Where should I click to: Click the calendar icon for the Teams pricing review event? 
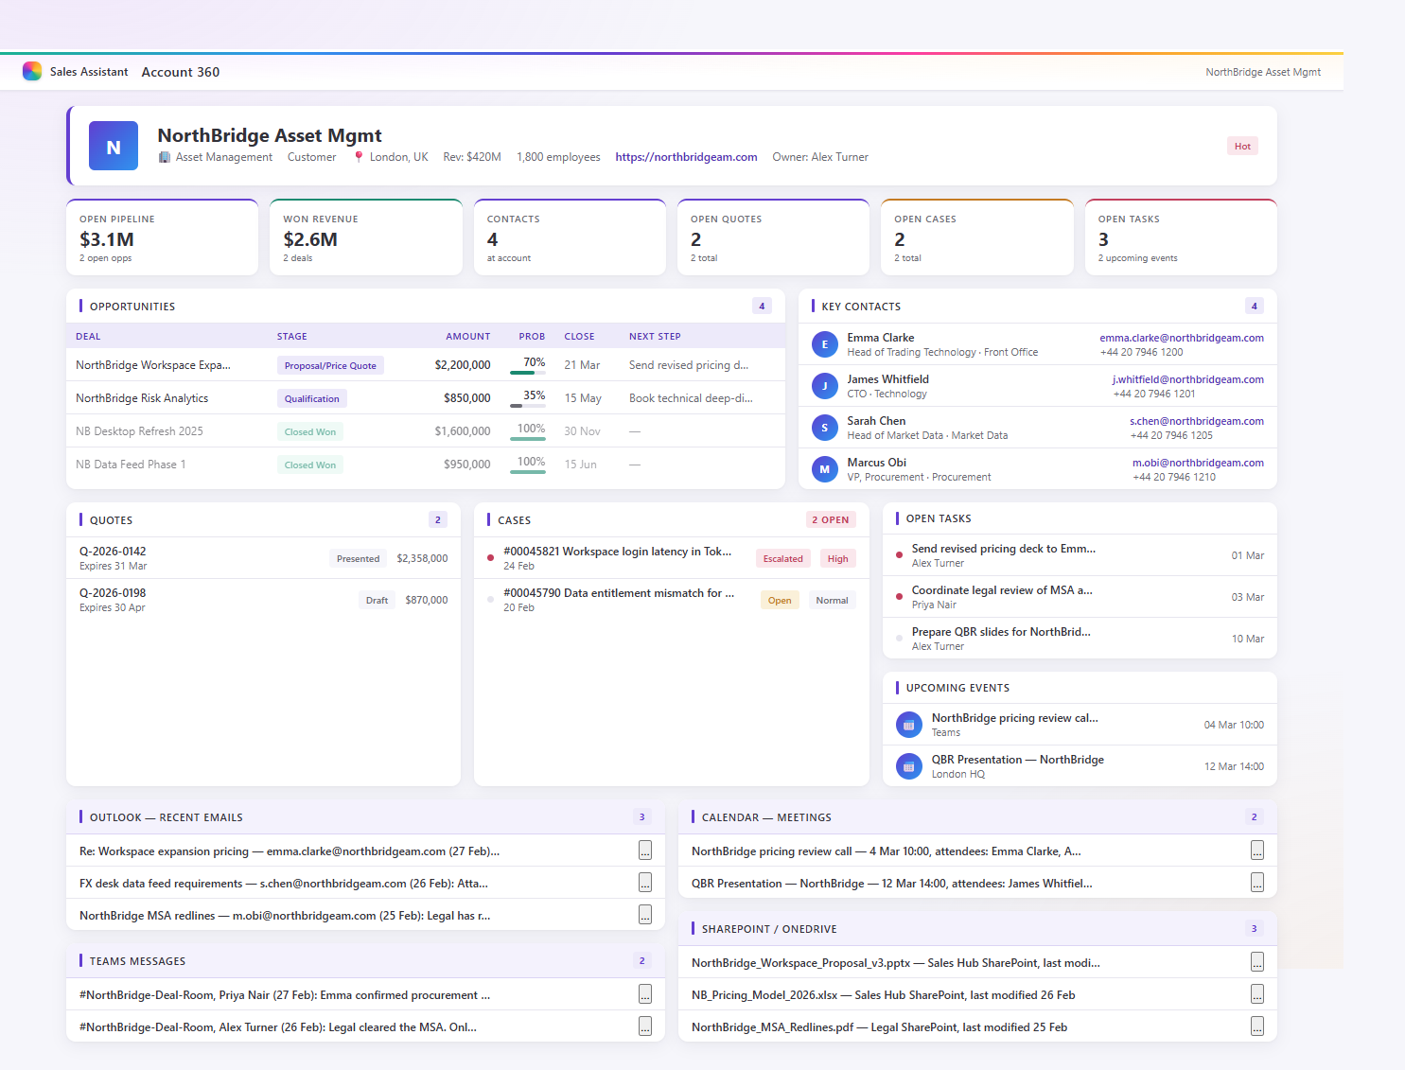909,725
